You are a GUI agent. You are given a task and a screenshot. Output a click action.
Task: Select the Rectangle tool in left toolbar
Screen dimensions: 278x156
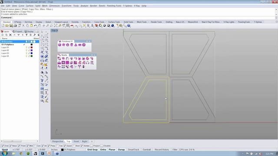(x=46, y=44)
